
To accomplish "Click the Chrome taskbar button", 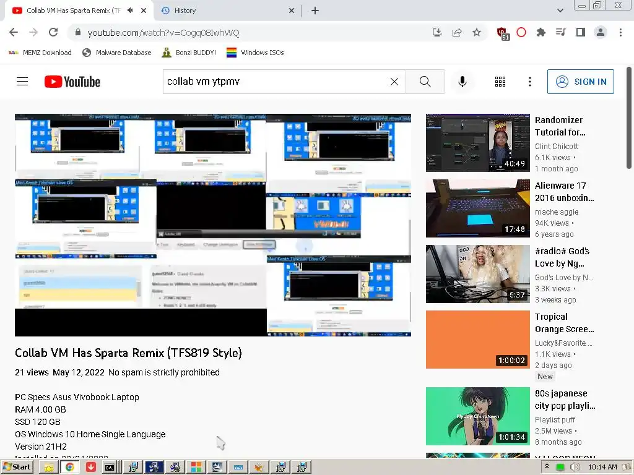I will 69,468.
